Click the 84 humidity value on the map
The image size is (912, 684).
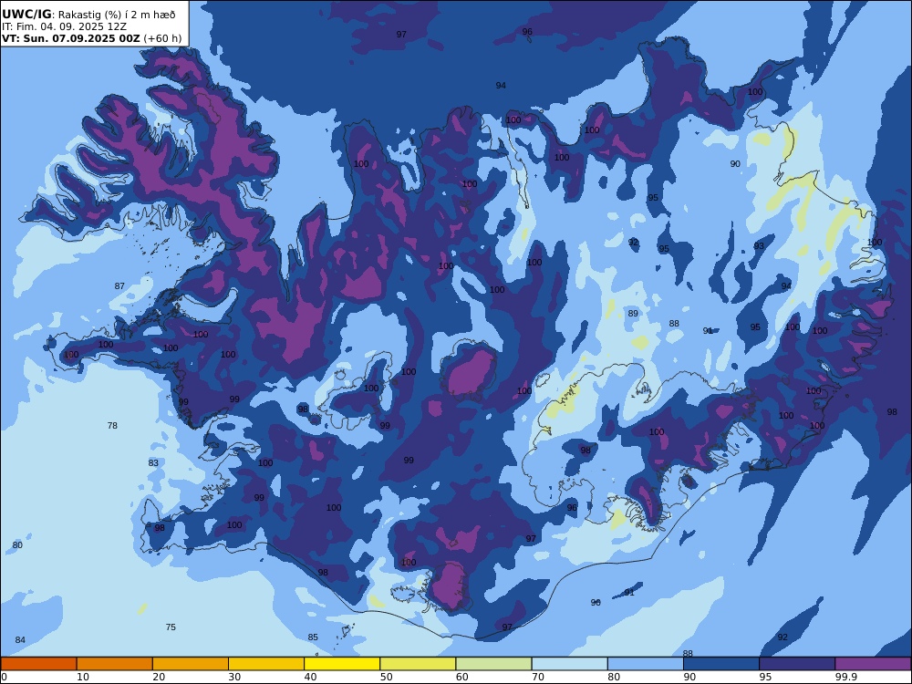(20, 640)
